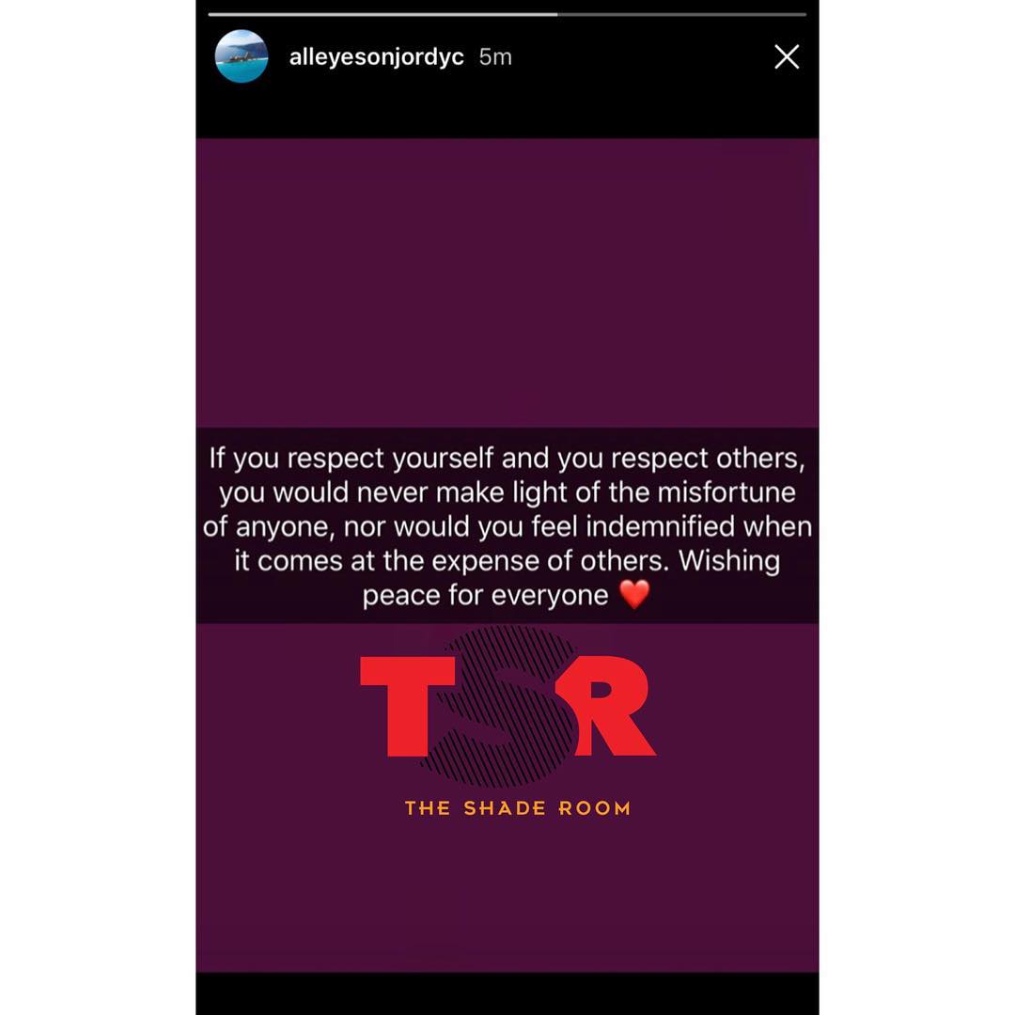Click THE SHADE ROOM orange caption

pos(517,808)
